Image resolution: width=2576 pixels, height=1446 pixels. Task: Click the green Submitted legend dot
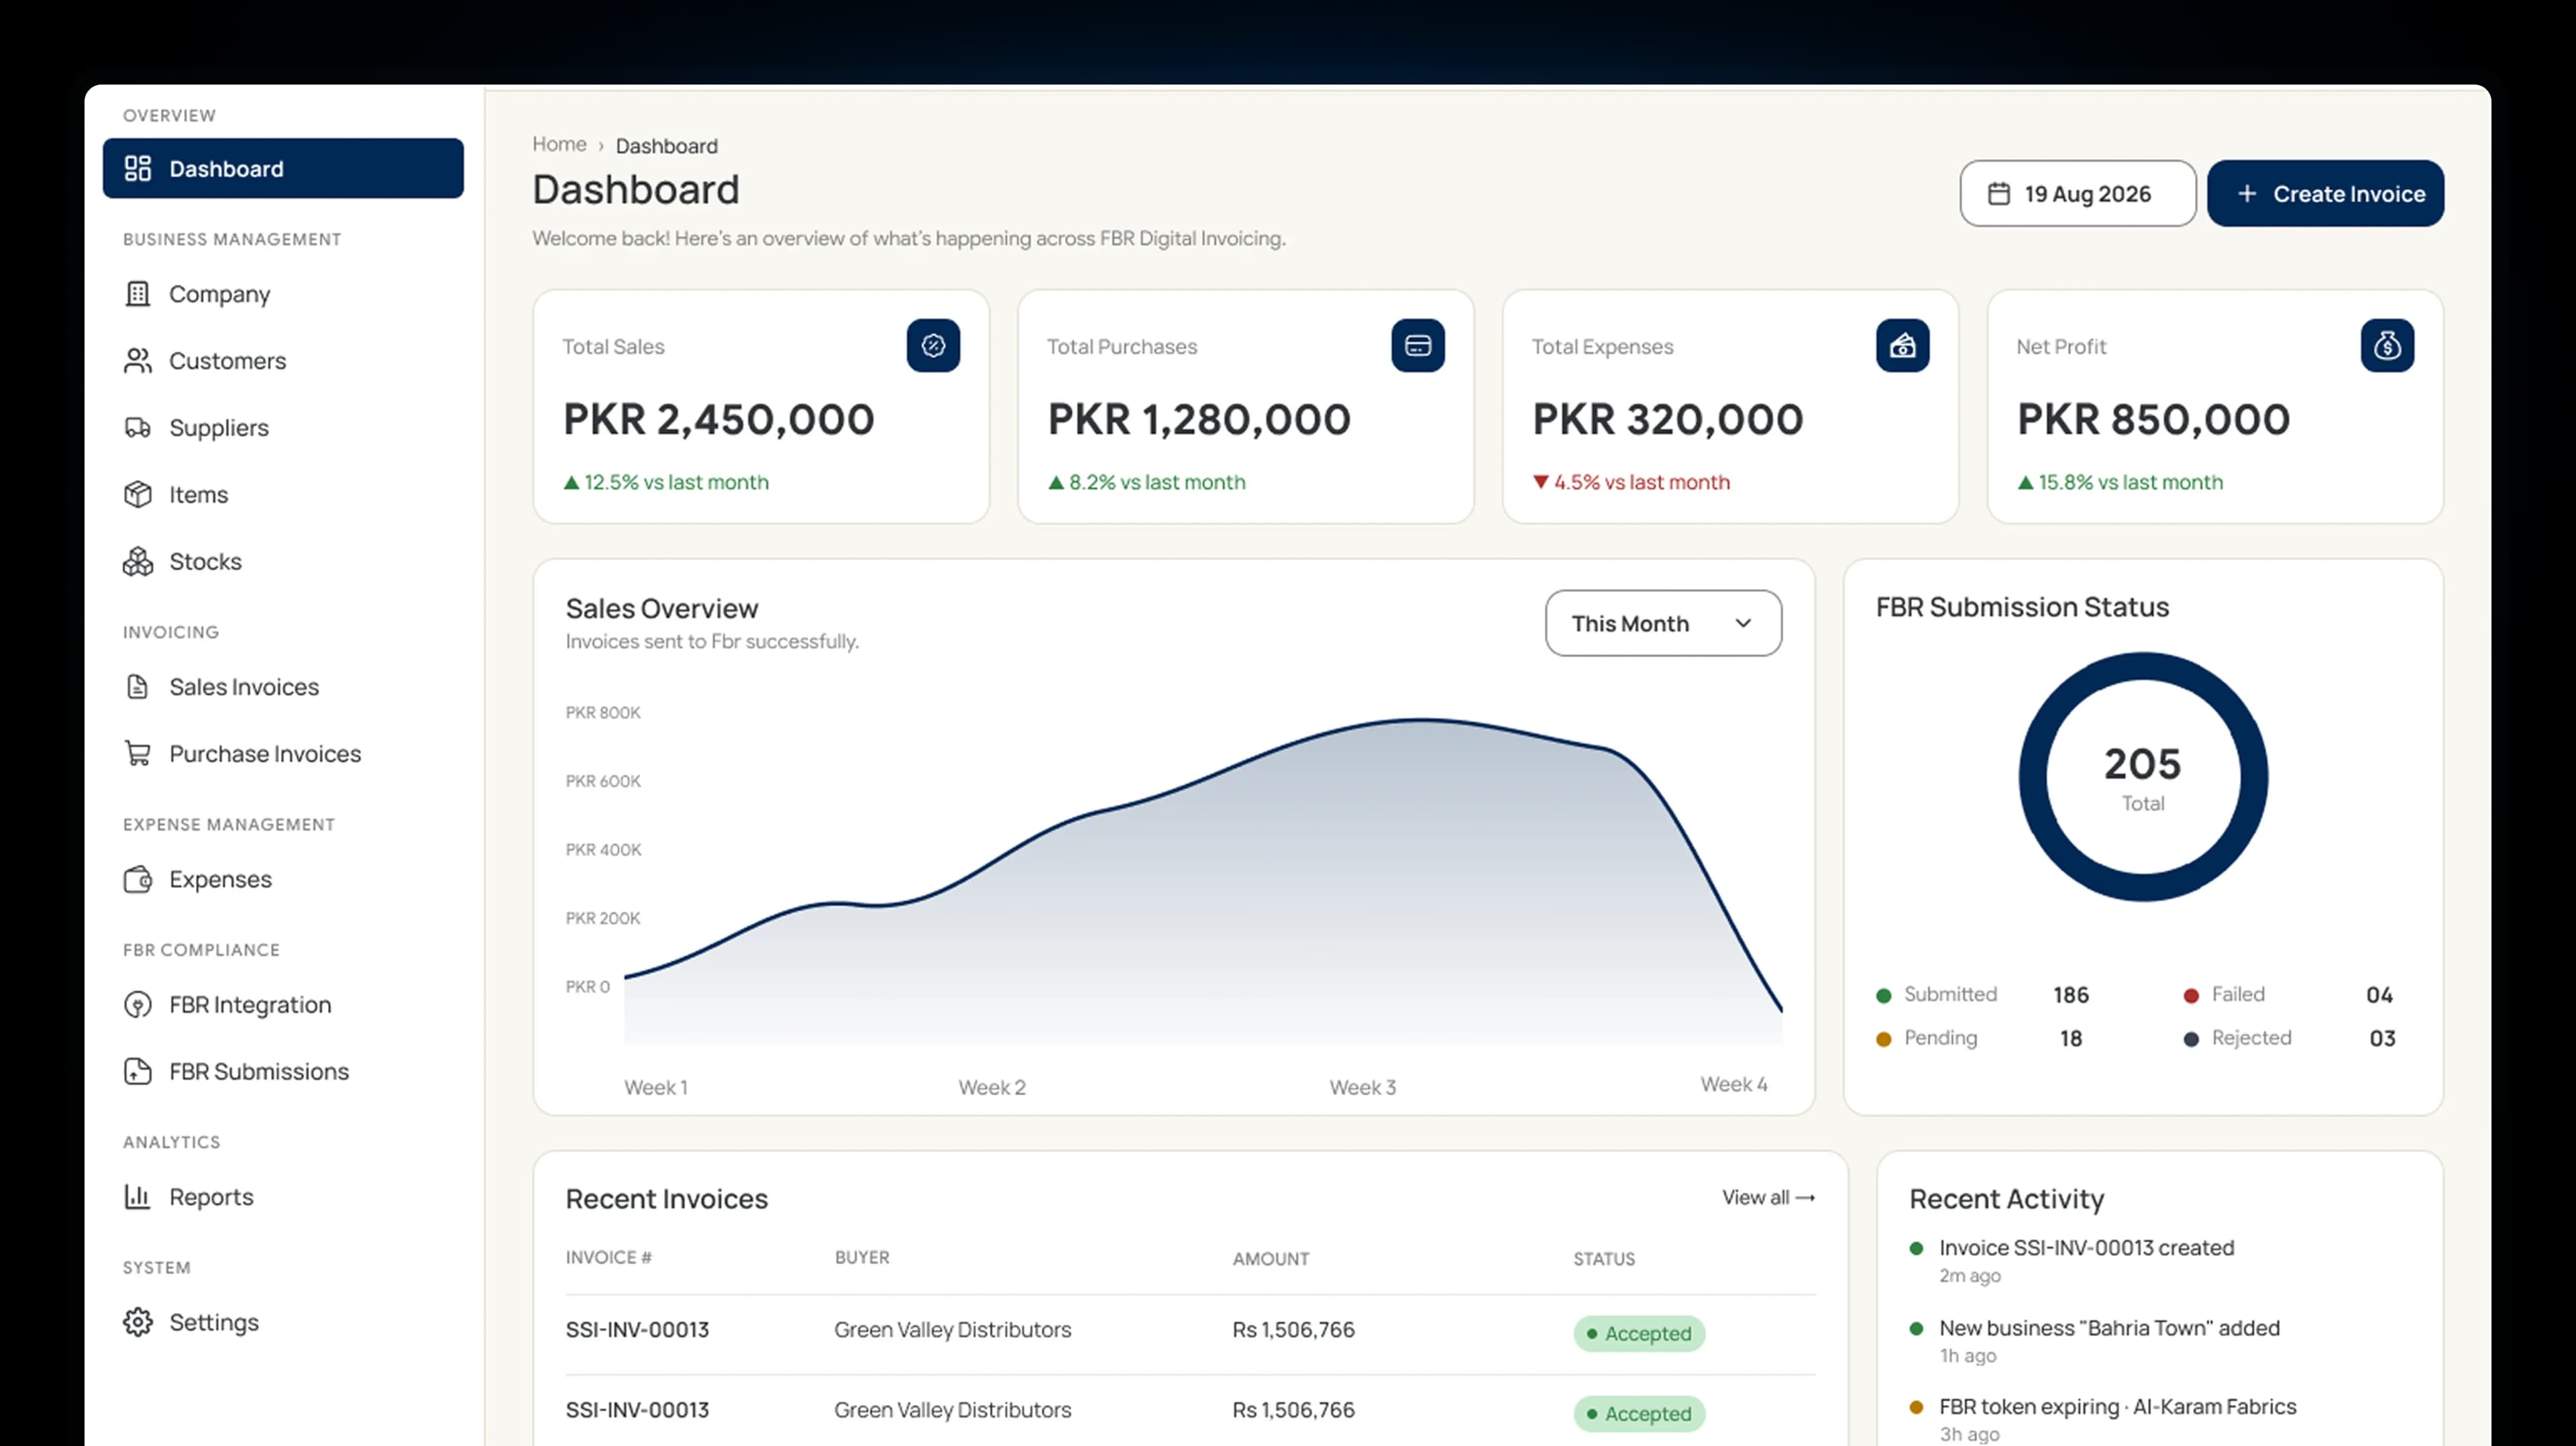1883,995
